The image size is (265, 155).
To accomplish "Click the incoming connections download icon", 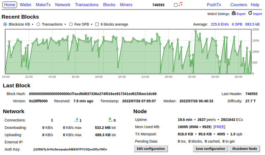I will click(110, 119).
